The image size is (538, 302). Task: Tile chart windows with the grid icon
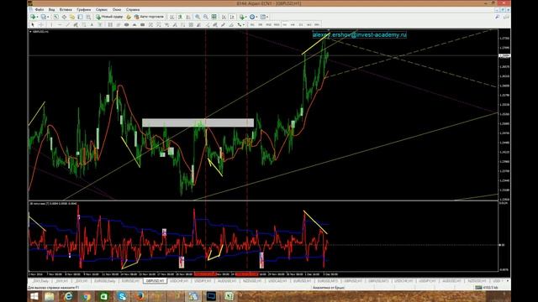pyautogui.click(x=214, y=17)
